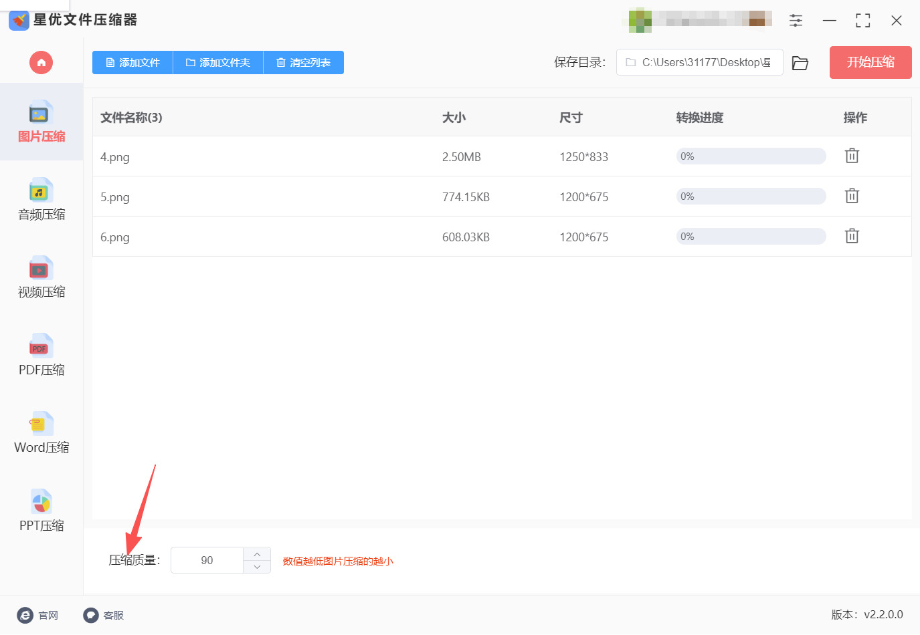
Task: Click 大小 column header
Action: click(454, 118)
